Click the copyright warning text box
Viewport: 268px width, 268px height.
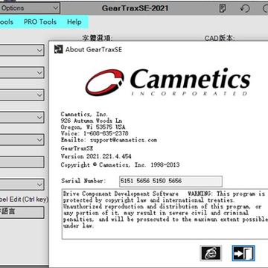165,214
